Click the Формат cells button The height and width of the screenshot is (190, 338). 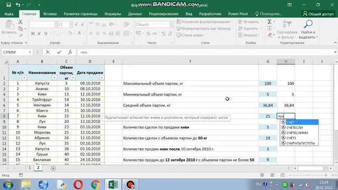click(249, 35)
